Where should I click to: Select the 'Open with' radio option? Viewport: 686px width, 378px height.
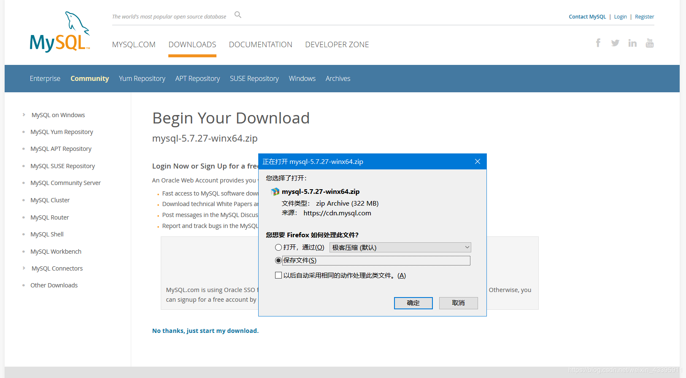[278, 247]
